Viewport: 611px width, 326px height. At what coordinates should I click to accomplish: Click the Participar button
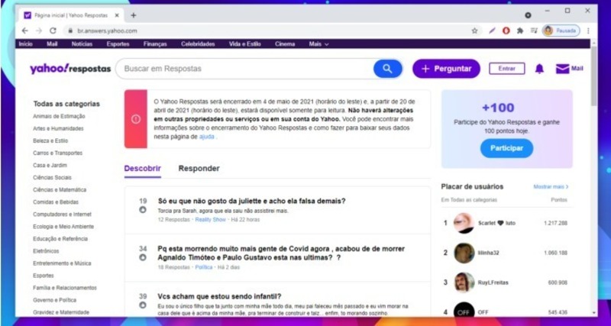pos(506,148)
